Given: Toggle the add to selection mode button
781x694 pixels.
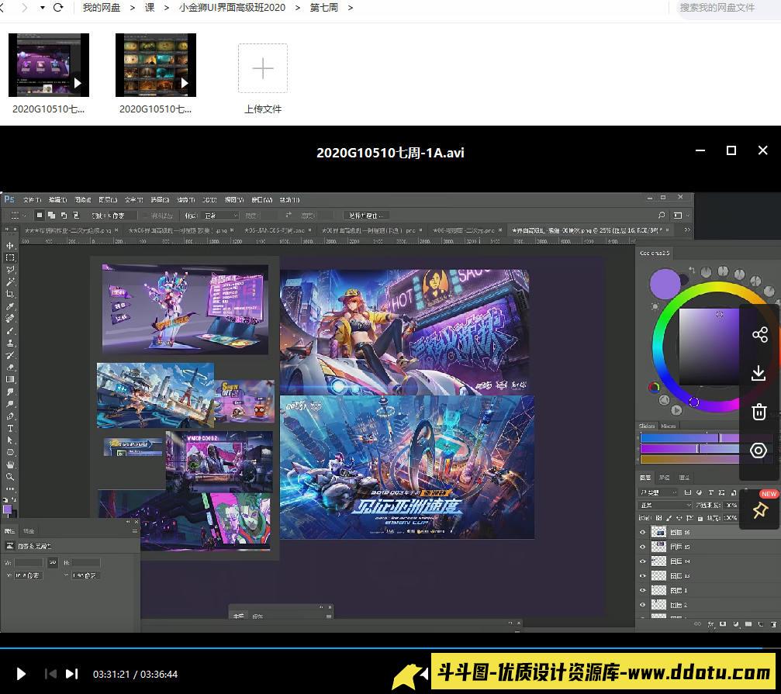Looking at the screenshot, I should coord(51,215).
